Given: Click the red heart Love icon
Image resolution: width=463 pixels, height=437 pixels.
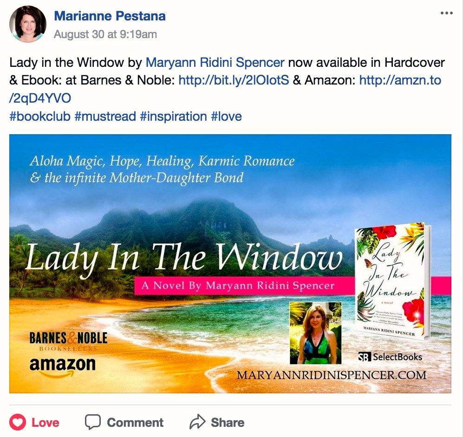Looking at the screenshot, I should click(18, 422).
